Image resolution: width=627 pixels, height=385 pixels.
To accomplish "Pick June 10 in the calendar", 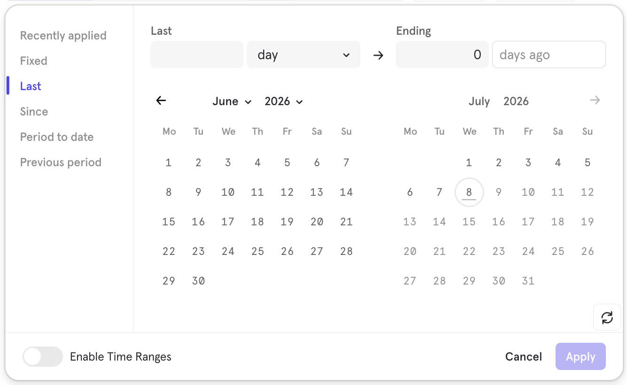I will tap(228, 192).
